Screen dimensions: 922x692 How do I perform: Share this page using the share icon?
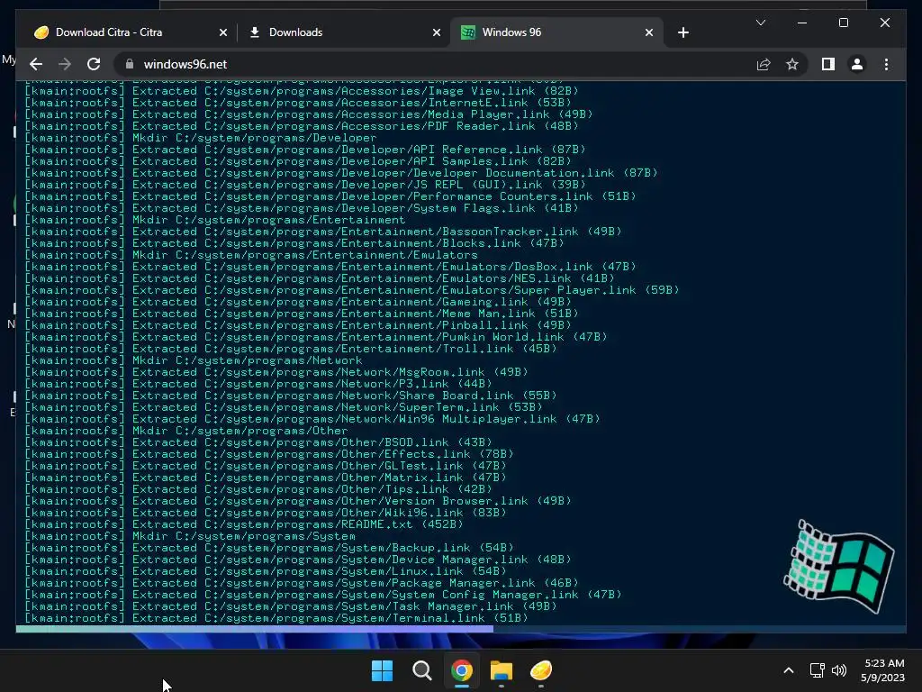click(764, 64)
